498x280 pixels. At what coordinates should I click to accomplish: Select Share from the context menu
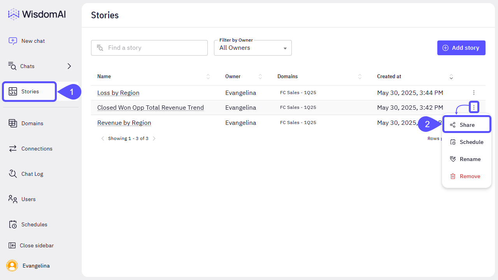467,125
